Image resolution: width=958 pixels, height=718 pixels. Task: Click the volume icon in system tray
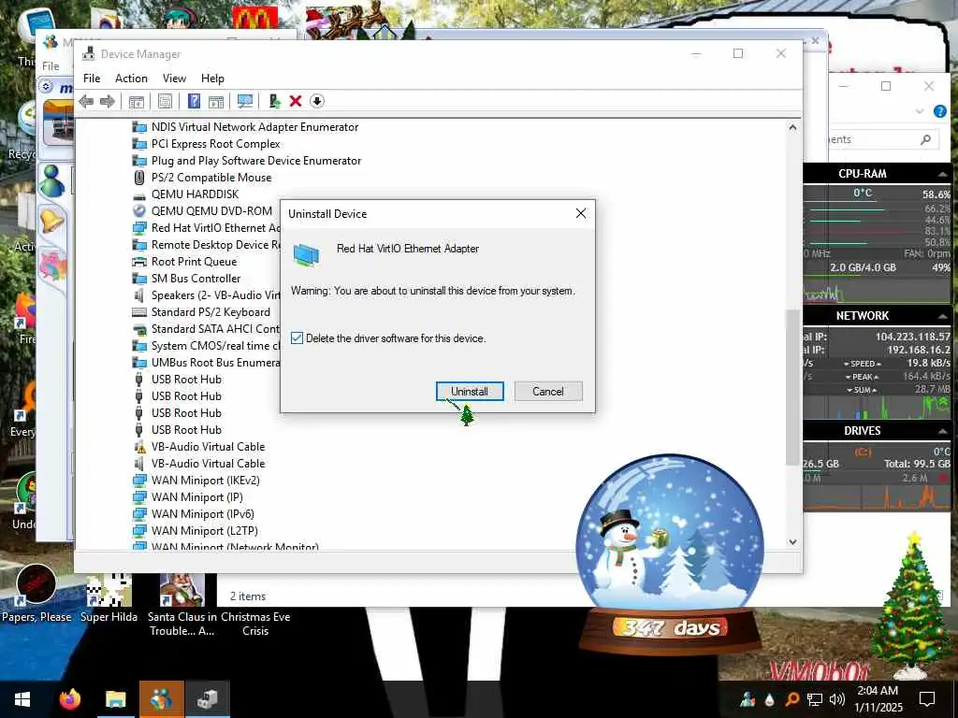point(837,699)
